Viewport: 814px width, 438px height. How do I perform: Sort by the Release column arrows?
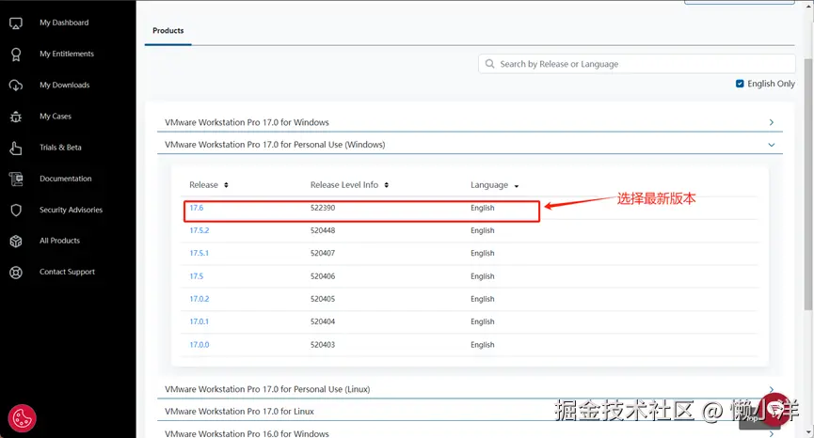(x=226, y=185)
